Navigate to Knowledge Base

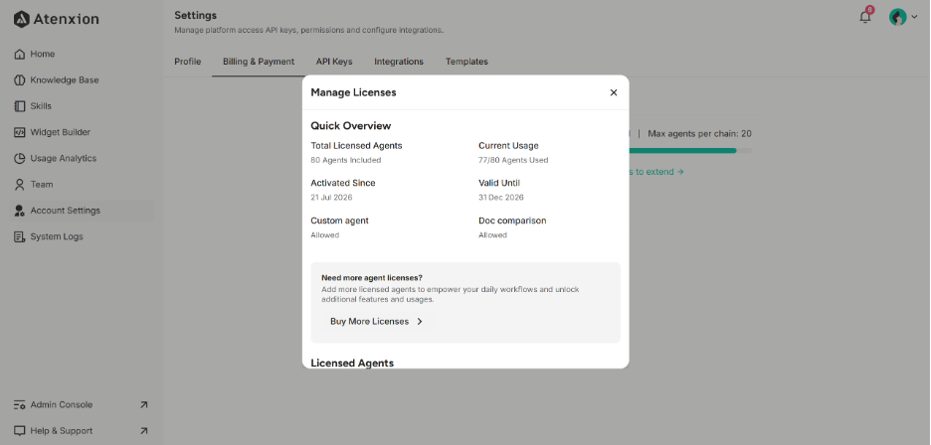(x=84, y=80)
